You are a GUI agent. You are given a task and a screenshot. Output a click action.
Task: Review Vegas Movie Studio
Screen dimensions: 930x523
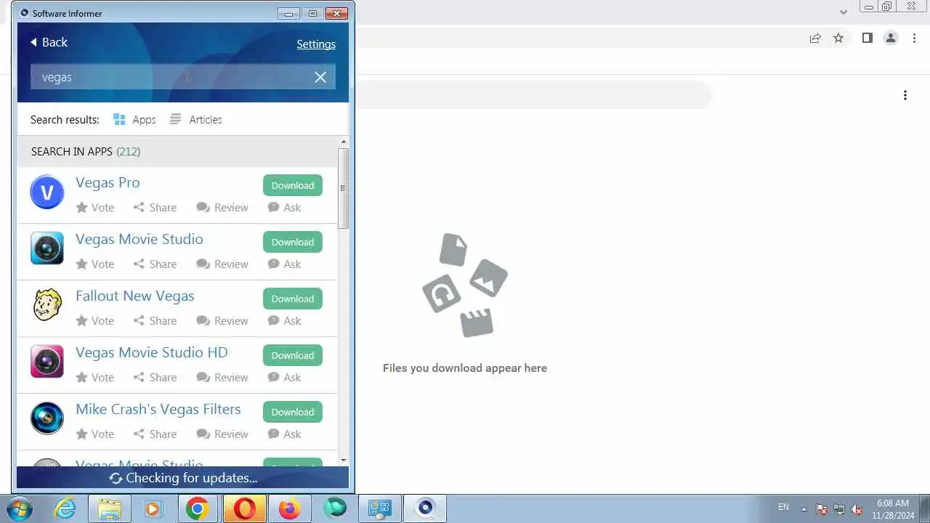[222, 264]
